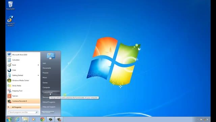This screenshot has width=216, height=122.
Task: Click the user account picture in Start menu
Action: [x=51, y=56]
